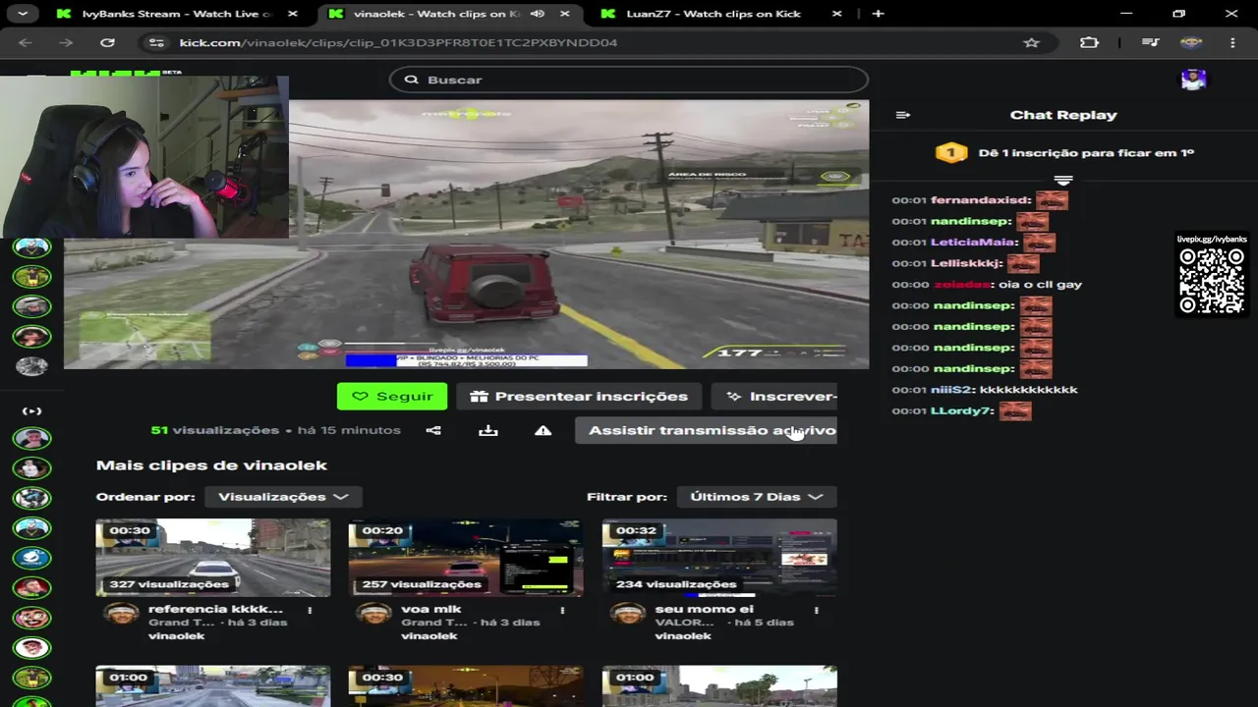Open the browser tab search dropdown
Viewport: 1258px width, 707px height.
[22, 14]
